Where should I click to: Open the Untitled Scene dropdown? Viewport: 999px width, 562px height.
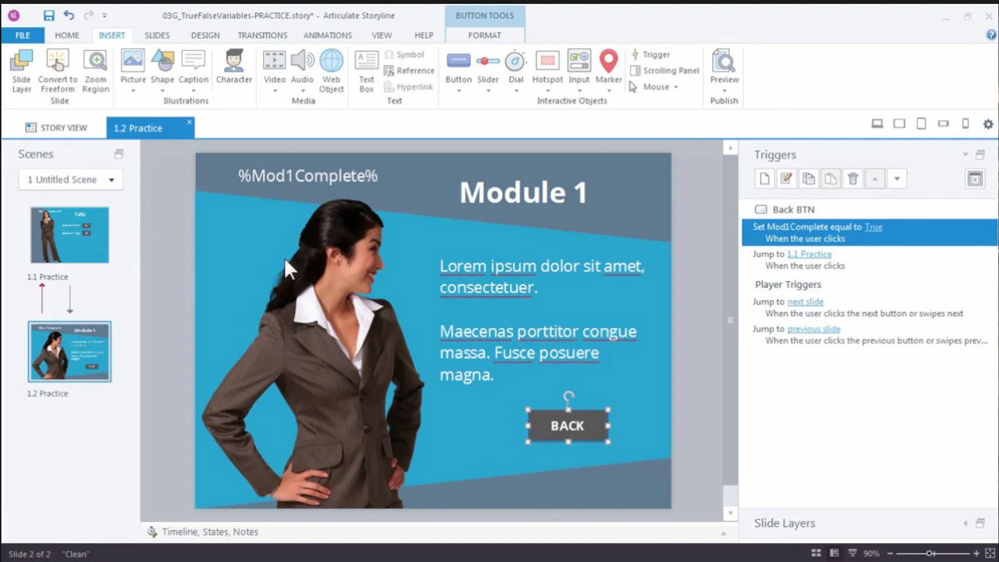click(70, 180)
